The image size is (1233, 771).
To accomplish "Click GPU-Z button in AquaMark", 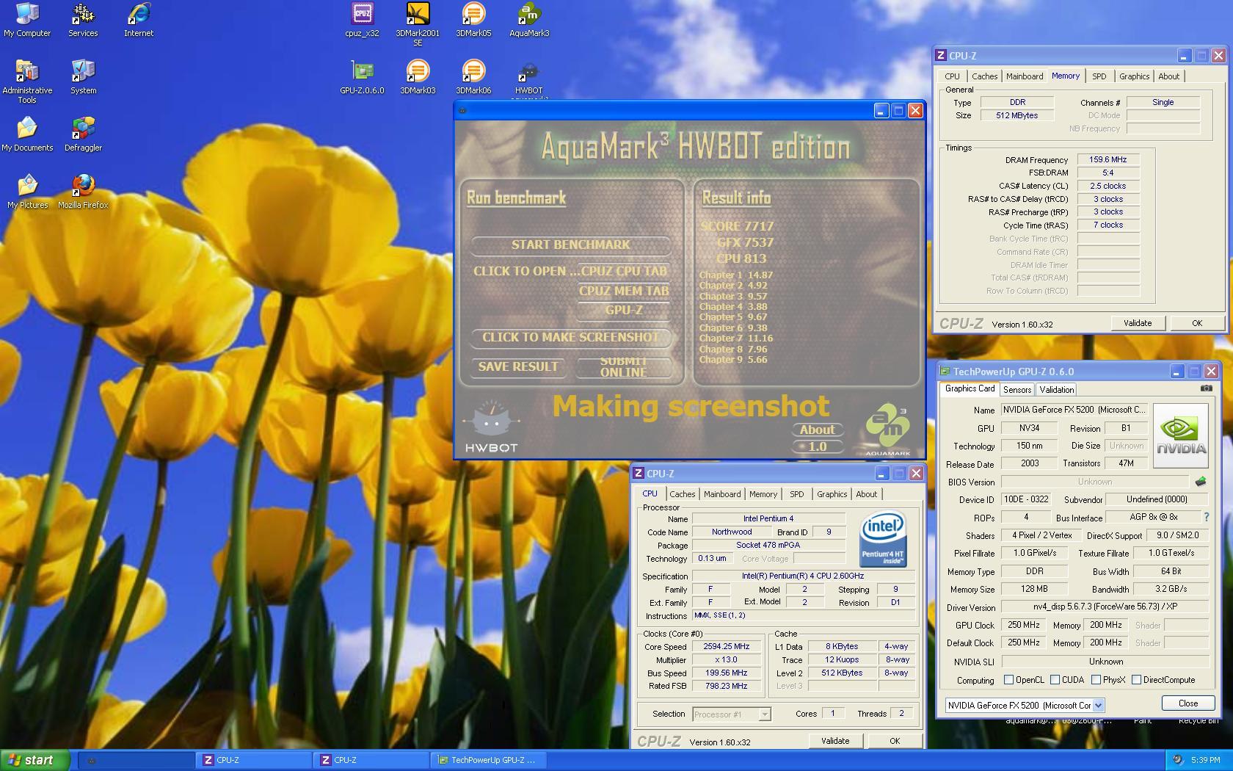I will 624,310.
